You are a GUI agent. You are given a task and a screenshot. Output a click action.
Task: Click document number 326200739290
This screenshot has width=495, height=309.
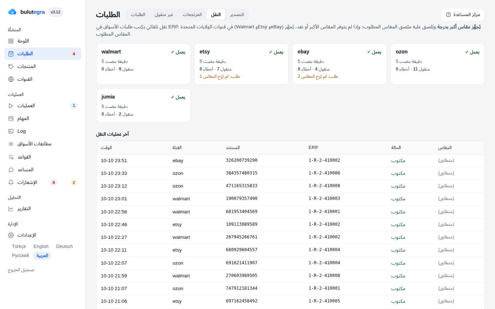click(x=242, y=160)
